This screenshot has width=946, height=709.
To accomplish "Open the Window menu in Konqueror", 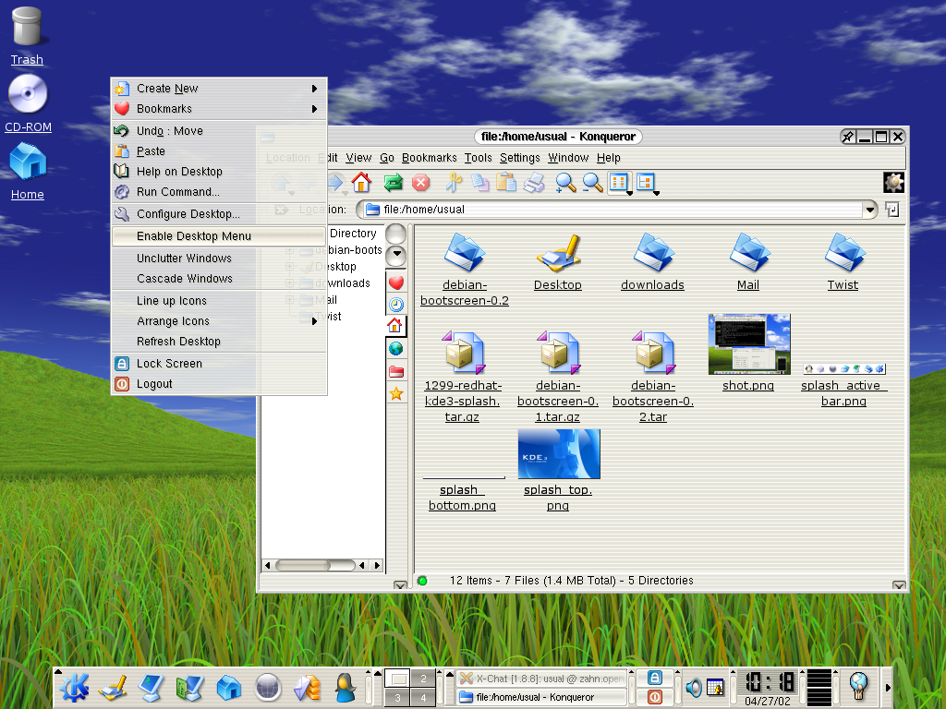I will click(568, 157).
